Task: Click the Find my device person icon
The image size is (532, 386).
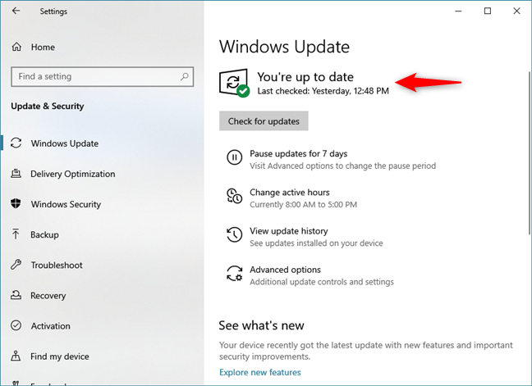Action: (x=16, y=356)
